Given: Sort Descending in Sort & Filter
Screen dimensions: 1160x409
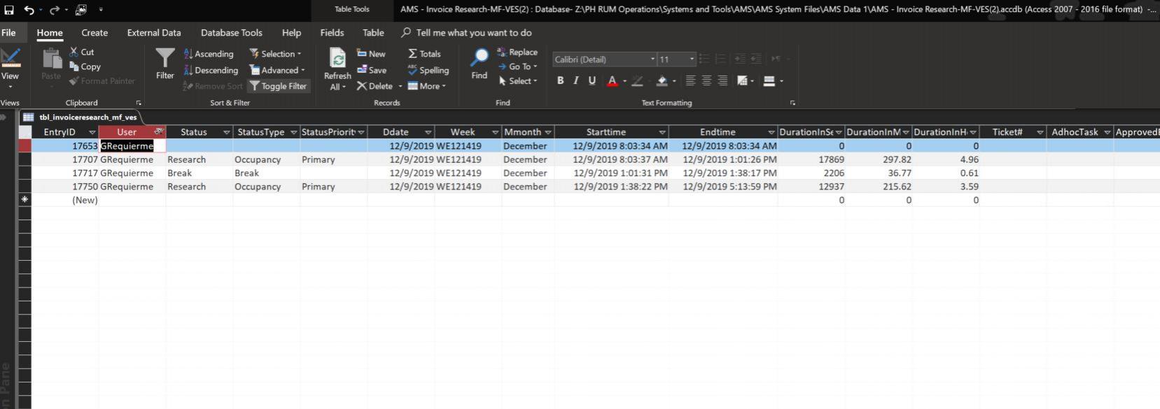Looking at the screenshot, I should pos(211,70).
